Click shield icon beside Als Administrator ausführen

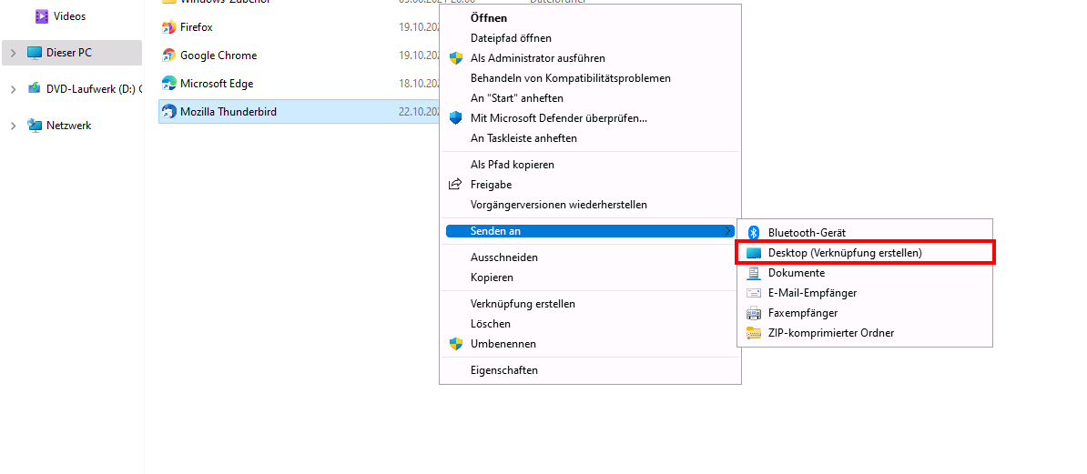pyautogui.click(x=455, y=58)
